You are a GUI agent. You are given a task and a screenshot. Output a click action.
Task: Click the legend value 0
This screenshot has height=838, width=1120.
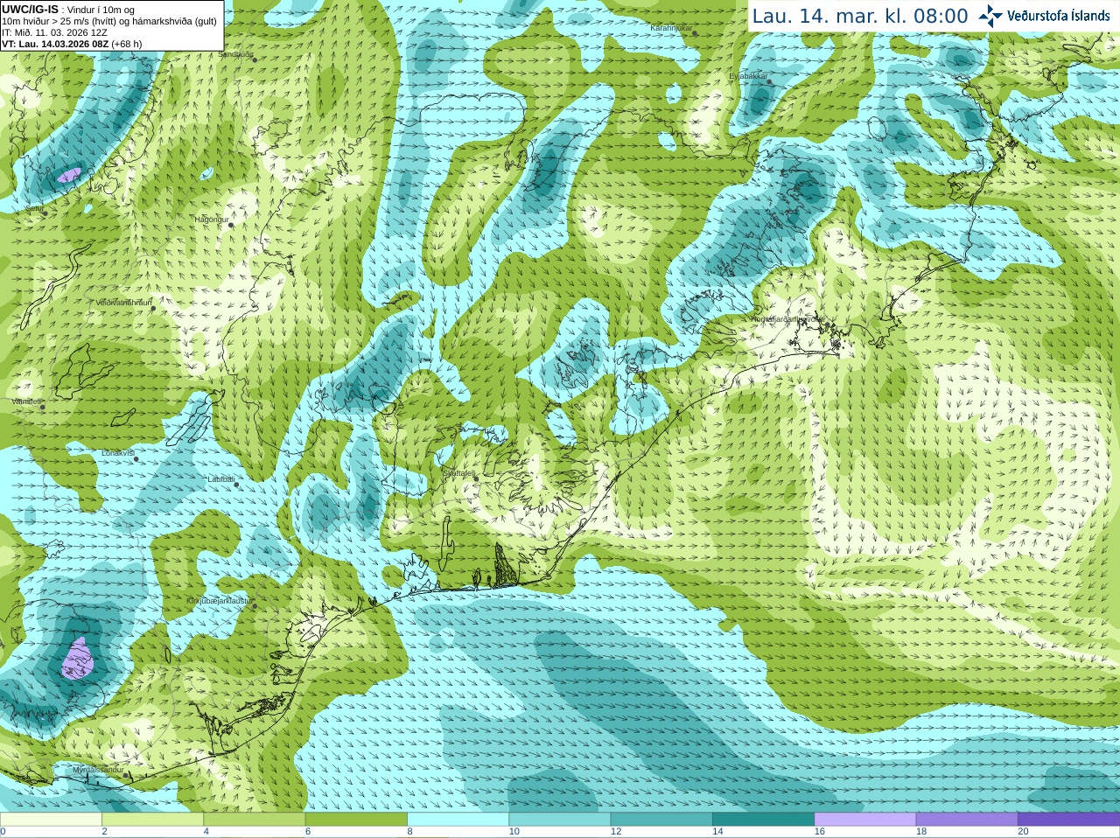tap(3, 832)
